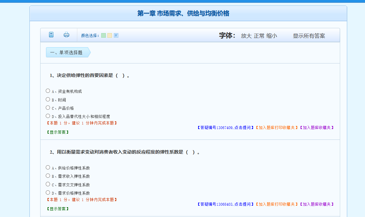
Task: Open the calculator tool icon
Action: [51, 35]
